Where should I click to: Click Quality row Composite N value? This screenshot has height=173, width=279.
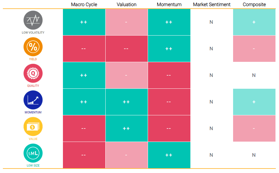pyautogui.click(x=254, y=75)
